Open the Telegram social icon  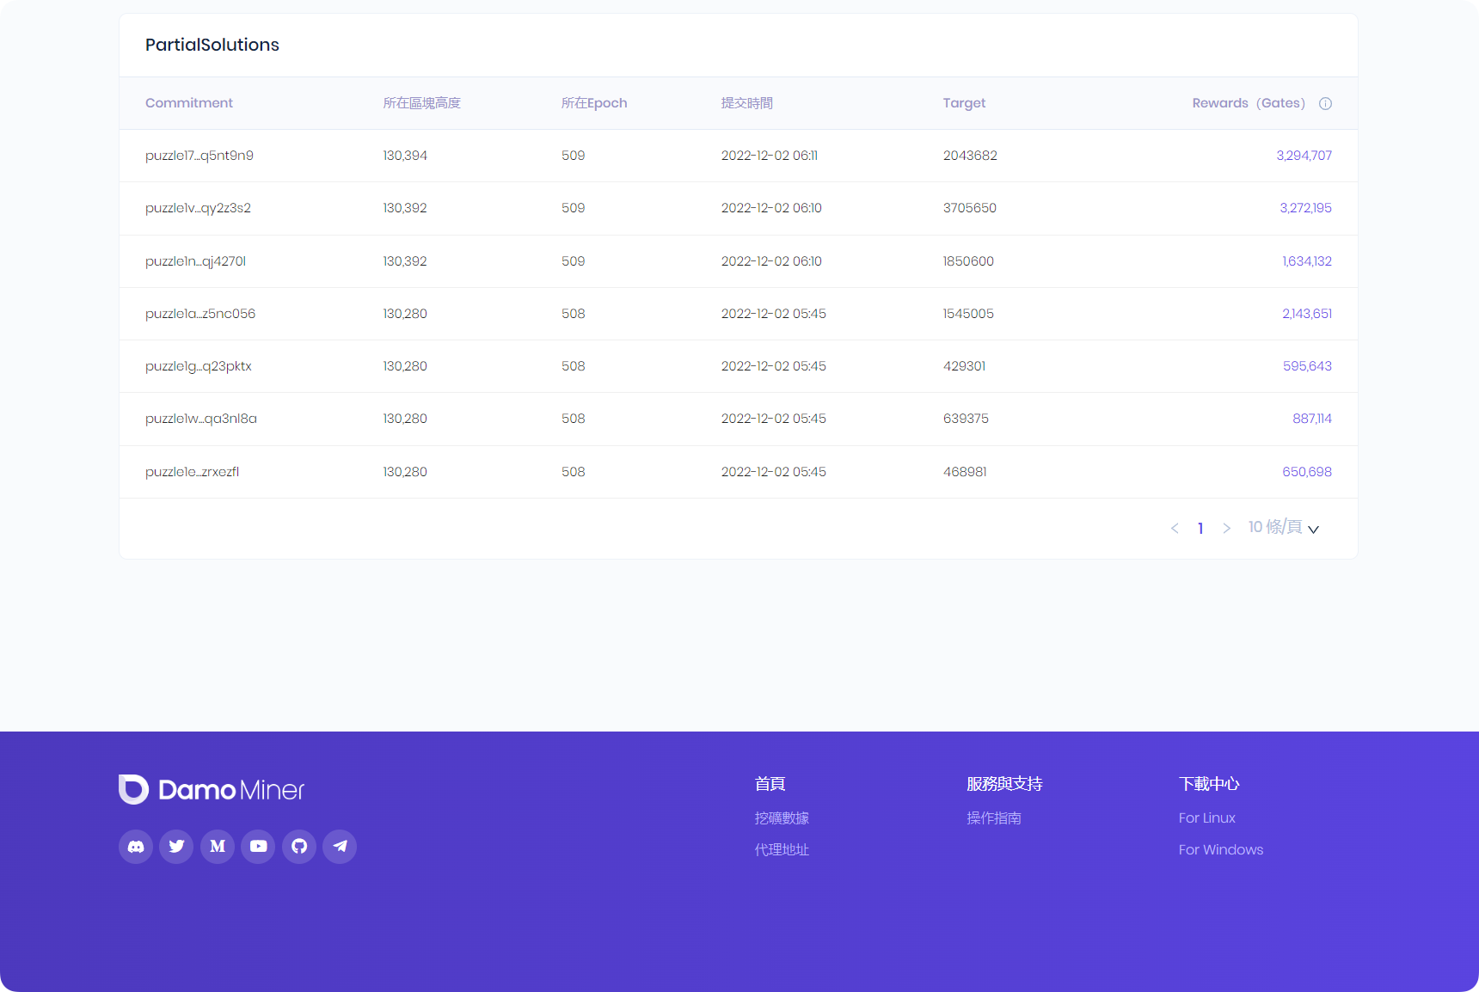(x=340, y=847)
